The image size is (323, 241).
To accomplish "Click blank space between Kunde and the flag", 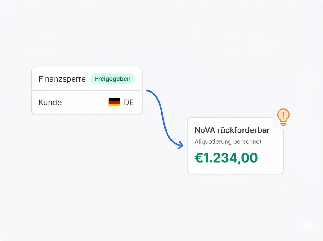I will (85, 102).
